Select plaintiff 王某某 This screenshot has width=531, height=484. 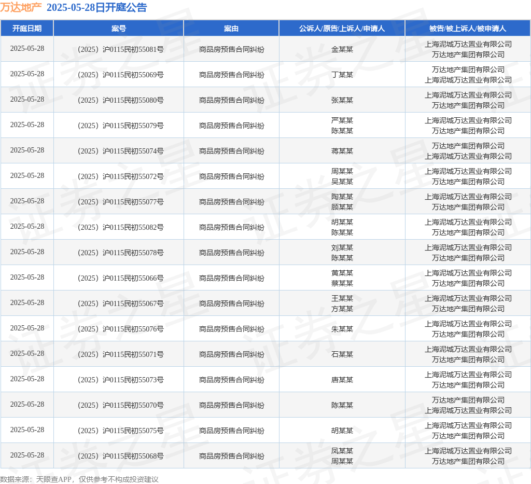(342, 298)
